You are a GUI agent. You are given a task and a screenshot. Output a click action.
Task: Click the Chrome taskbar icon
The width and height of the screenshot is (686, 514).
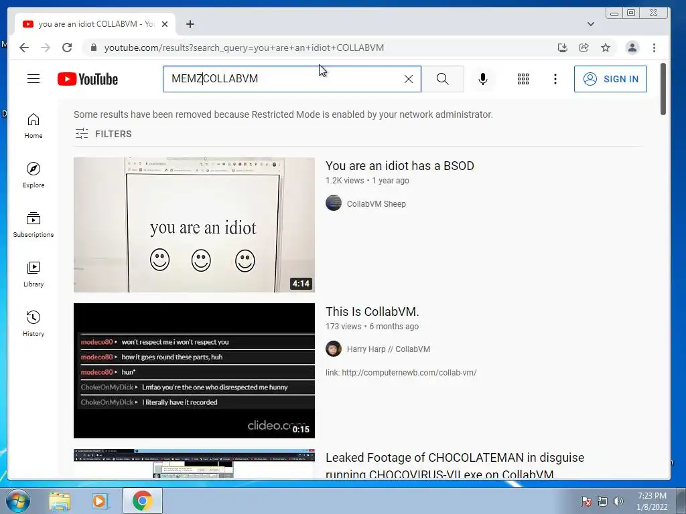pyautogui.click(x=142, y=501)
